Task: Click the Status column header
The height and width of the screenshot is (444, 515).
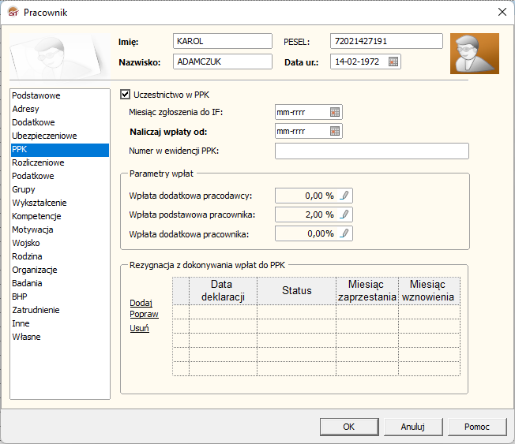Action: pyautogui.click(x=296, y=290)
